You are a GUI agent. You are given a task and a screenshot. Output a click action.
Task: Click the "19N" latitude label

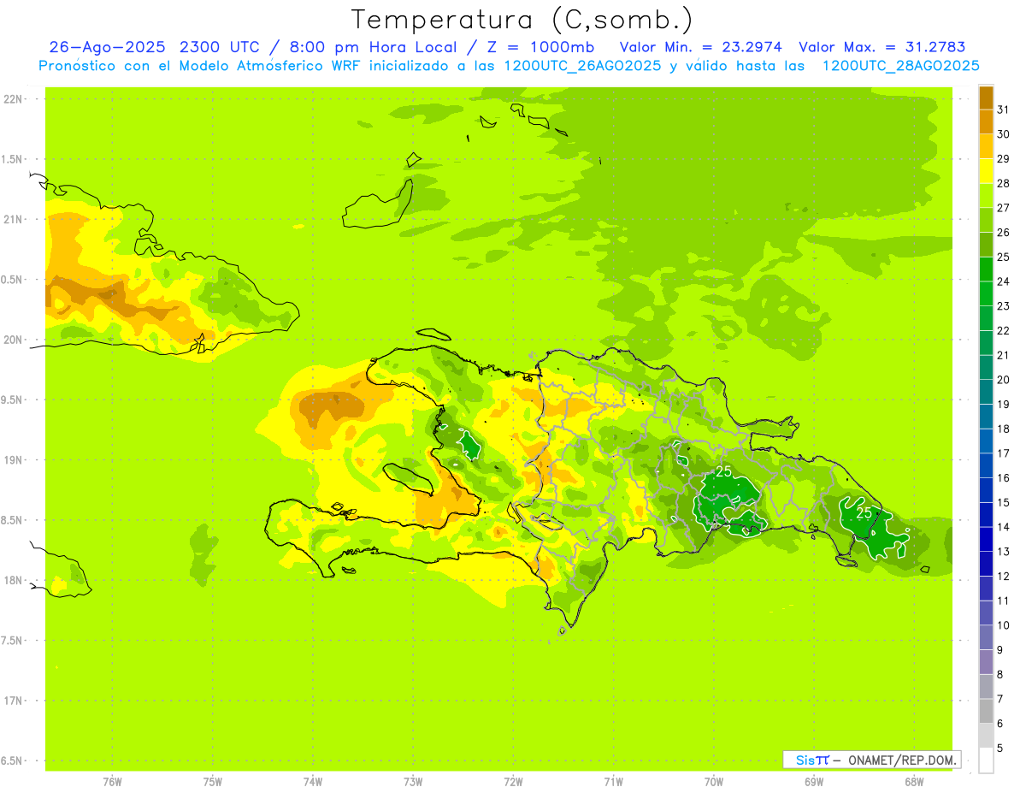click(14, 460)
